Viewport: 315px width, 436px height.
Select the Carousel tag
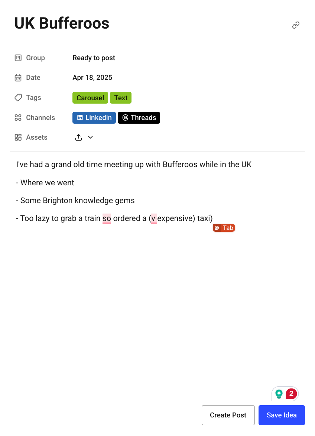click(x=90, y=98)
